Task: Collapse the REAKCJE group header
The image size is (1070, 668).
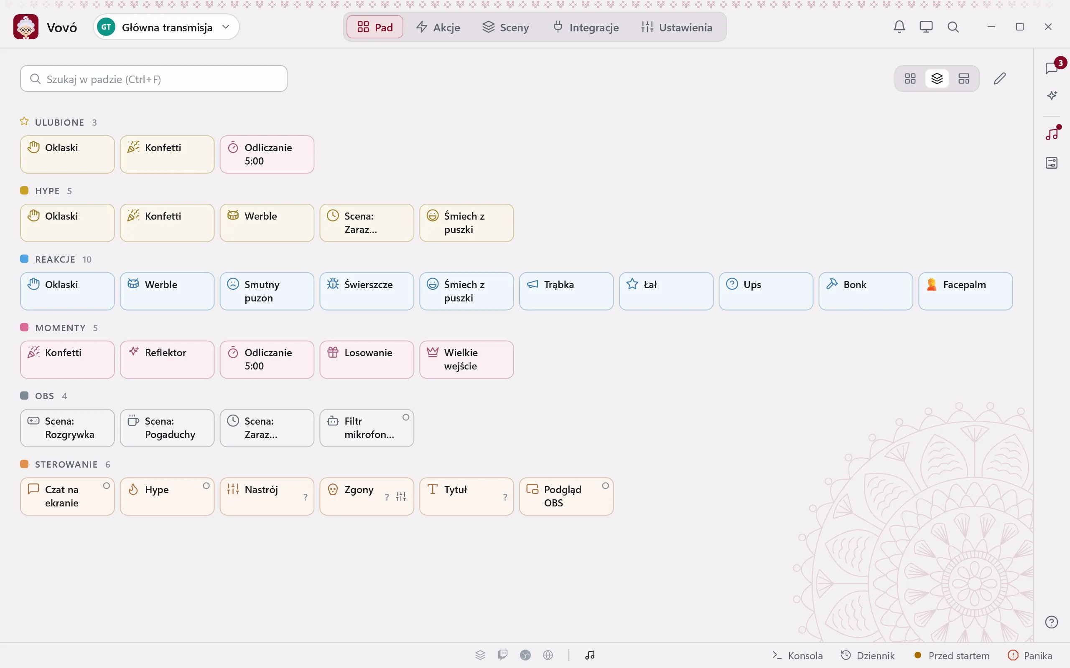Action: tap(56, 259)
